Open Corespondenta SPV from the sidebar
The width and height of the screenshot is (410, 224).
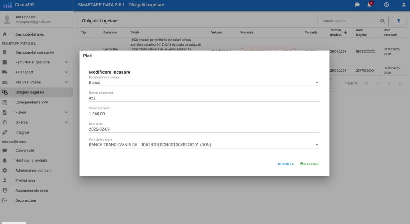tap(32, 102)
